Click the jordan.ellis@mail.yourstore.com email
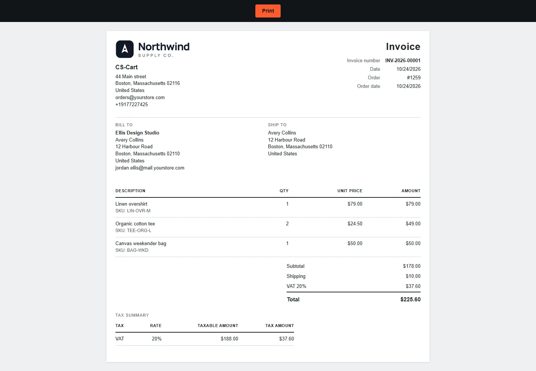This screenshot has height=371, width=536. point(150,168)
